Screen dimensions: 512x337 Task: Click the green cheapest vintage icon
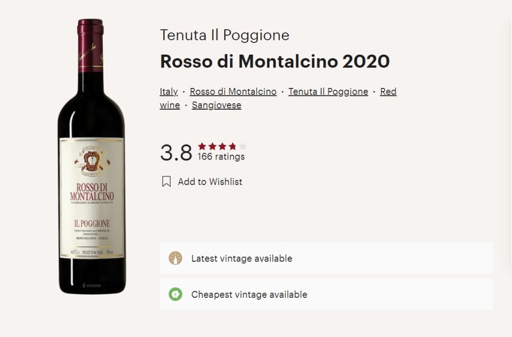click(x=175, y=294)
